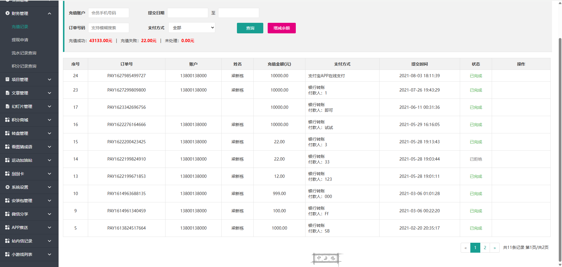Click the 文章管理 file icon
The image size is (562, 267).
[8, 93]
